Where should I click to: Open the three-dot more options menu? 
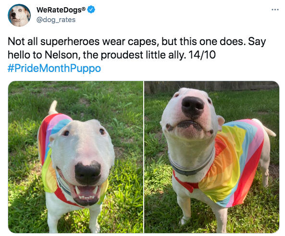click(275, 10)
